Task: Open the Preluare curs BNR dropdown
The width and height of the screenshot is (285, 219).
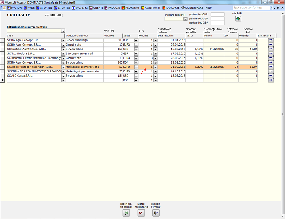Action: coord(185,19)
